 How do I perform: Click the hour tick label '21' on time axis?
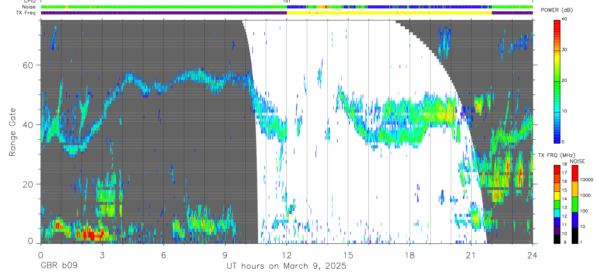point(471,256)
